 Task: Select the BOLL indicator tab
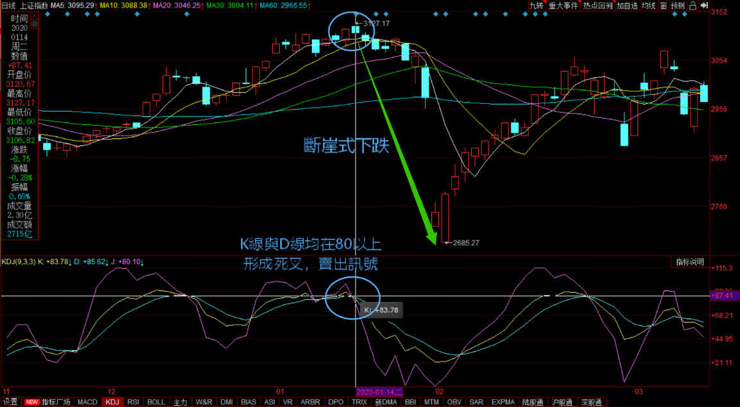(156, 403)
